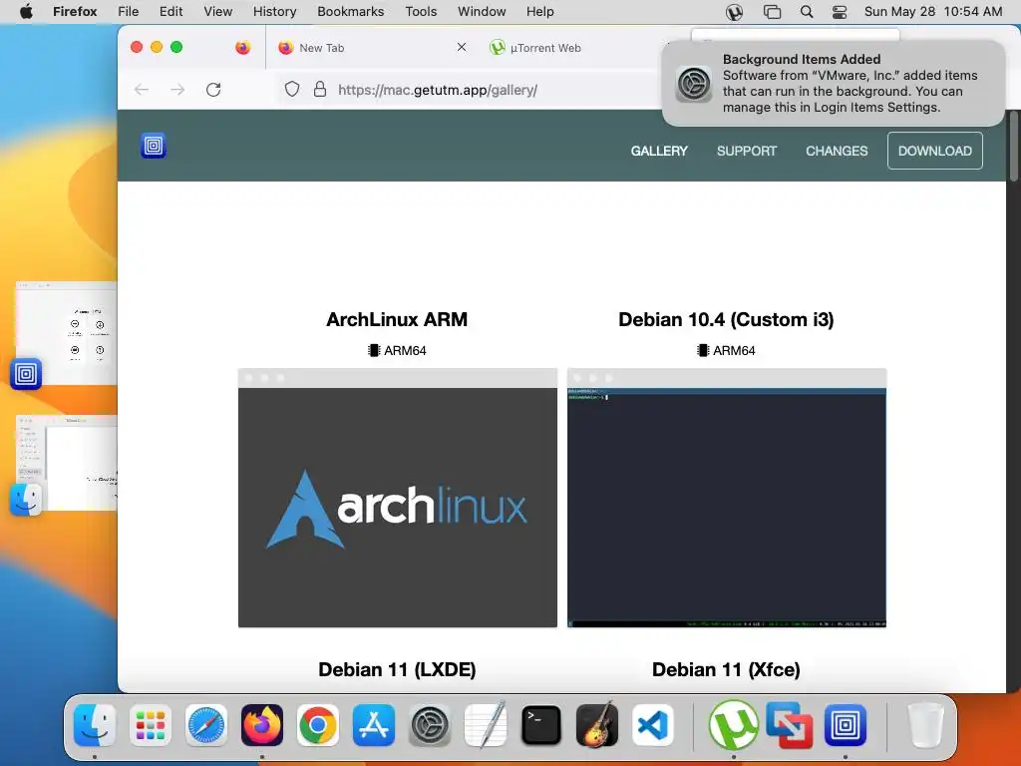Open Google Chrome from the Dock
Image resolution: width=1021 pixels, height=766 pixels.
[318, 725]
